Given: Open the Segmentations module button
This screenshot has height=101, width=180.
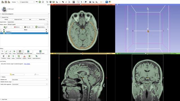Looking at the screenshot, I should point(40,27).
